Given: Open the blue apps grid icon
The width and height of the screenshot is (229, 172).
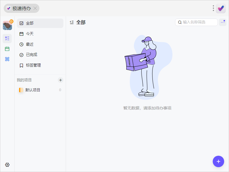Looking at the screenshot, I should pos(7,59).
